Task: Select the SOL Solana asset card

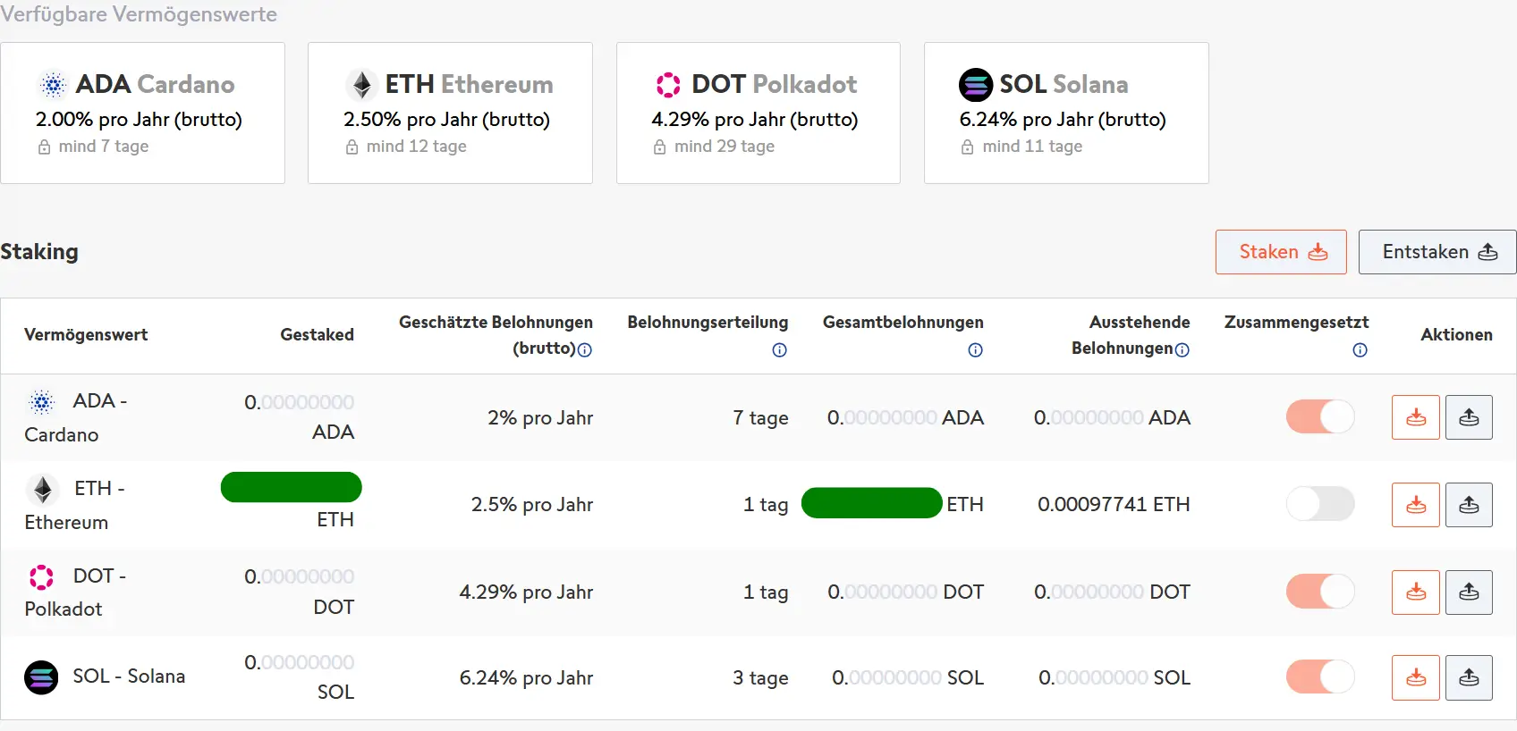Action: point(1066,113)
